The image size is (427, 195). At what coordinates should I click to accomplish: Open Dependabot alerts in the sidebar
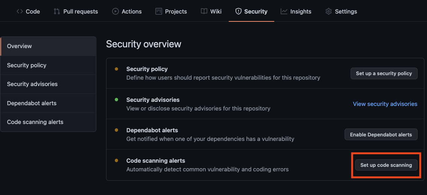[x=48, y=103]
